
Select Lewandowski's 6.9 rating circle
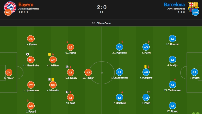pos(119,72)
